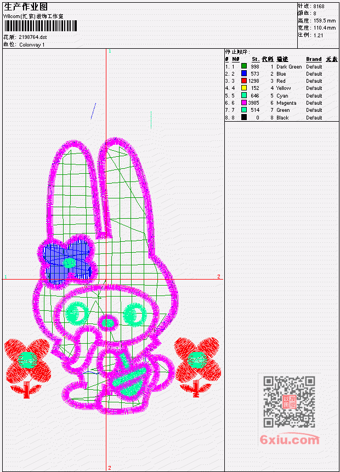Click the file name '2198764.dst'
The image size is (340, 472).
click(33, 37)
